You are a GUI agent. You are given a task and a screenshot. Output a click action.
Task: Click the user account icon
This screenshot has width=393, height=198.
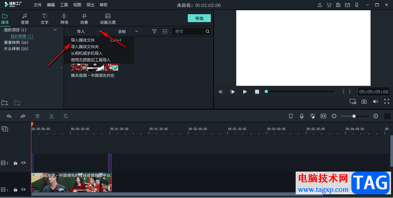tap(319, 5)
